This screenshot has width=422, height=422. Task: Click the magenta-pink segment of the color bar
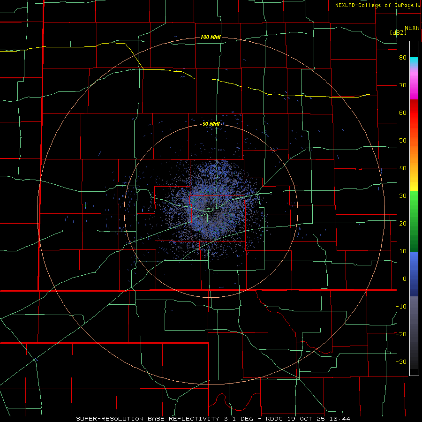[x=414, y=83]
